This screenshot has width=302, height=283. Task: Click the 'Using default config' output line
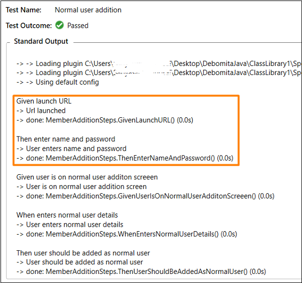click(x=57, y=82)
